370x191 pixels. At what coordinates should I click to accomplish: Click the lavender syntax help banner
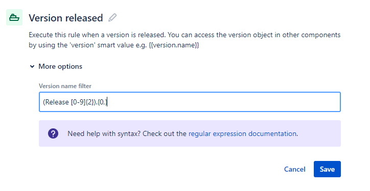coord(190,133)
